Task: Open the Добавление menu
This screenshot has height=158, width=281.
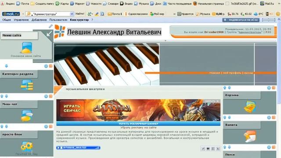Action: (x=39, y=20)
